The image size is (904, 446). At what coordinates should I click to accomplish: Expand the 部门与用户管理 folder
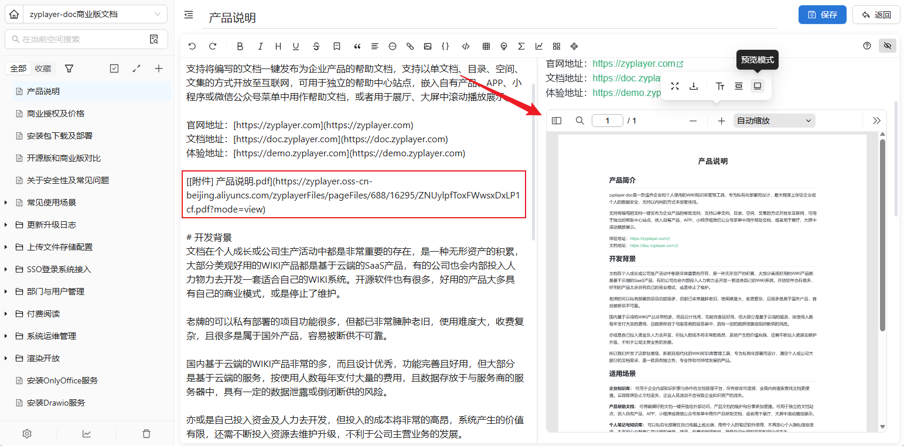click(6, 291)
